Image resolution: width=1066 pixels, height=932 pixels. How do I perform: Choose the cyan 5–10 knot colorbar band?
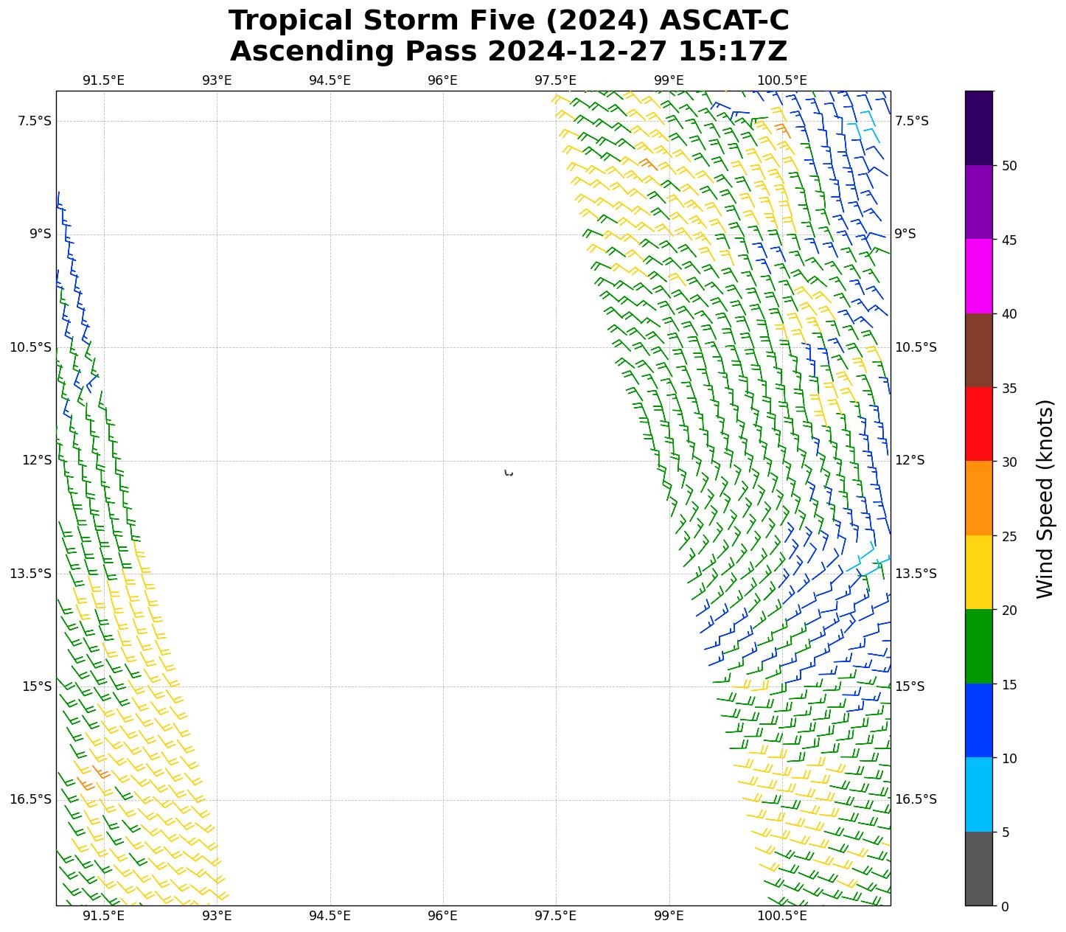(x=979, y=795)
